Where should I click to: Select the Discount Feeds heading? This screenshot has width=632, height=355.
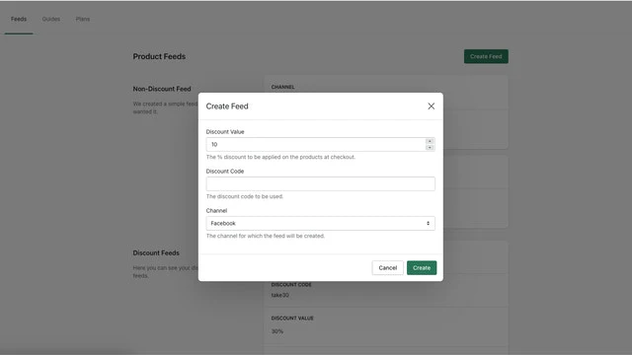156,252
